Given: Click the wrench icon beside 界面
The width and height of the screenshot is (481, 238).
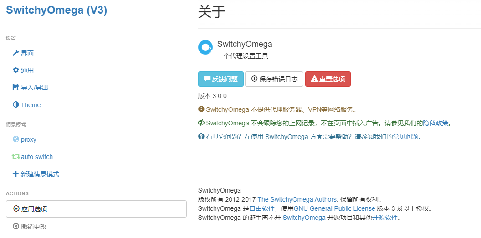Looking at the screenshot, I should pos(16,53).
